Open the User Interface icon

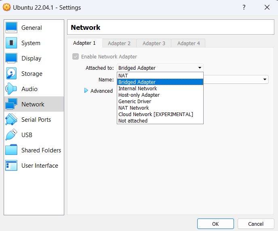point(11,166)
